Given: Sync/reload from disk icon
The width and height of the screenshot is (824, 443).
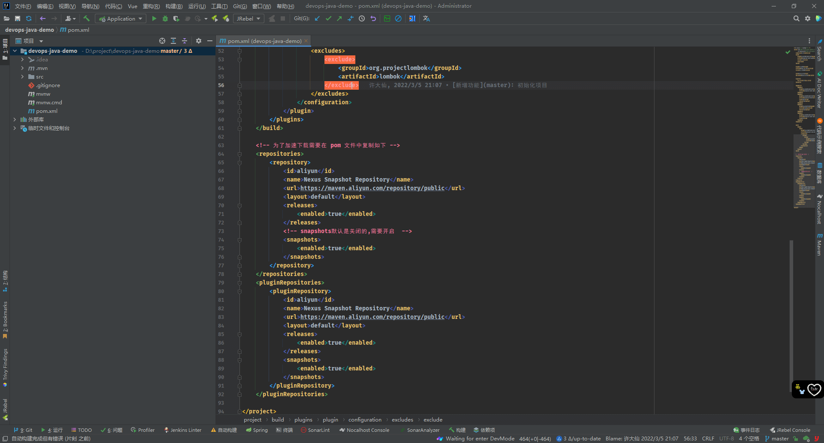Looking at the screenshot, I should [x=29, y=18].
